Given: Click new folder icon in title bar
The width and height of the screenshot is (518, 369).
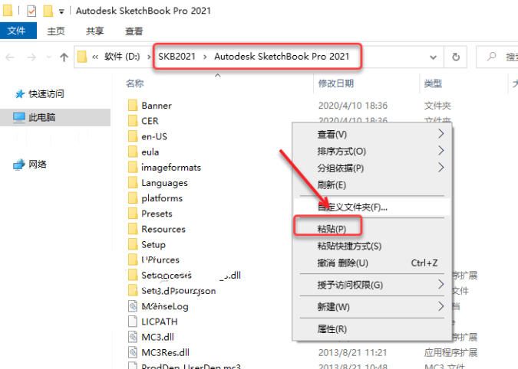Looking at the screenshot, I should click(x=48, y=11).
